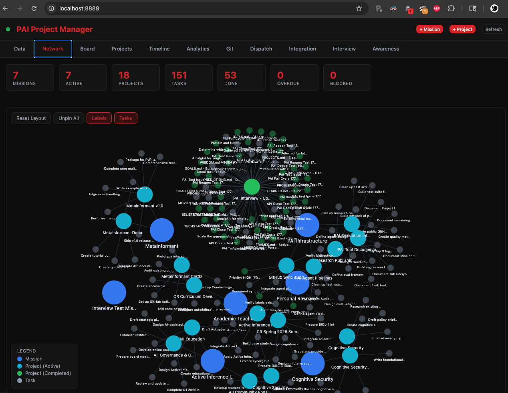
Task: Go to the Awareness tab
Action: (x=386, y=49)
